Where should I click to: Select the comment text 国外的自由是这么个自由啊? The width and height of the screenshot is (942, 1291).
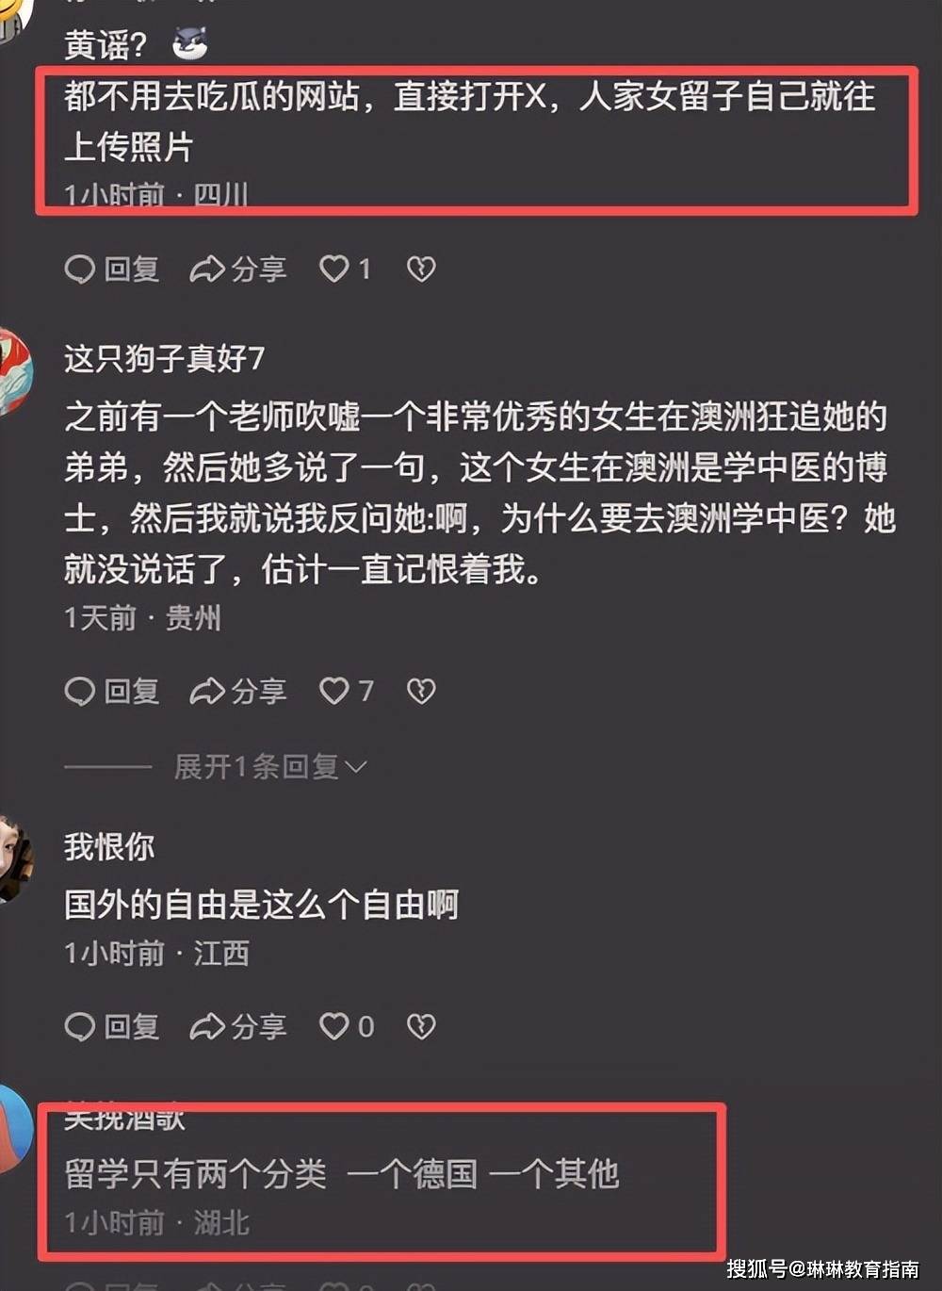pyautogui.click(x=261, y=905)
